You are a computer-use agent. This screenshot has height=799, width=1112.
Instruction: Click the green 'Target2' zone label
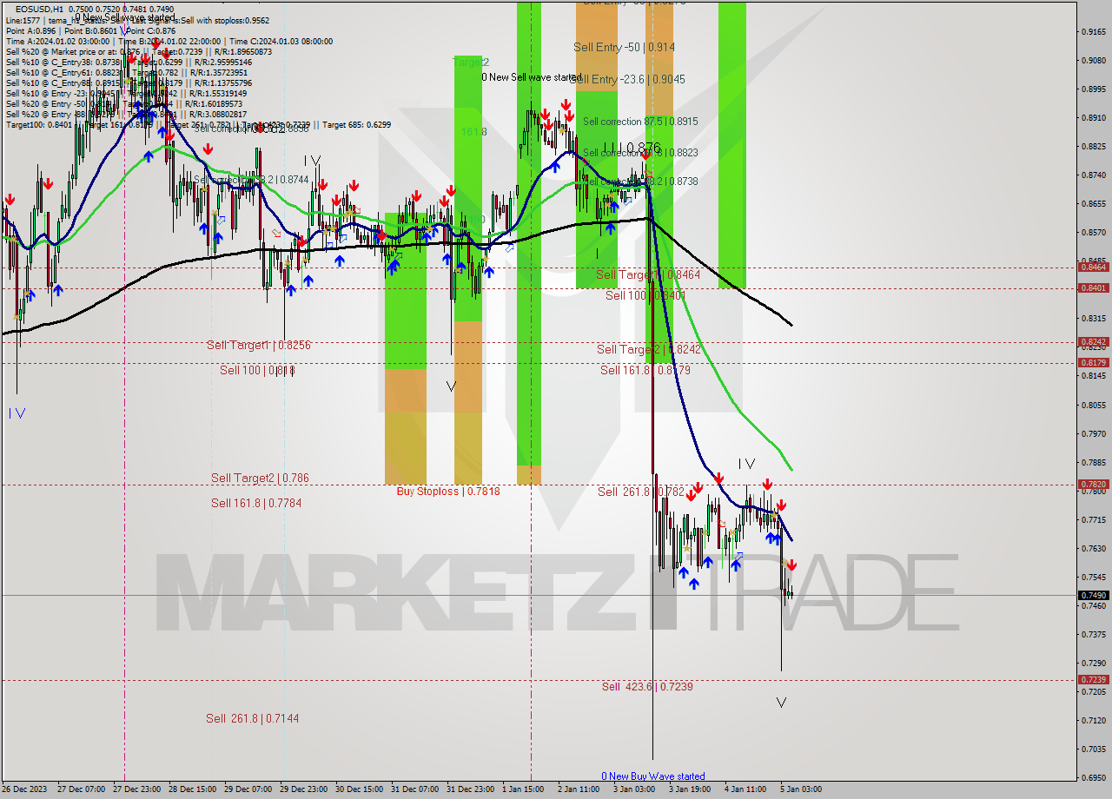471,63
